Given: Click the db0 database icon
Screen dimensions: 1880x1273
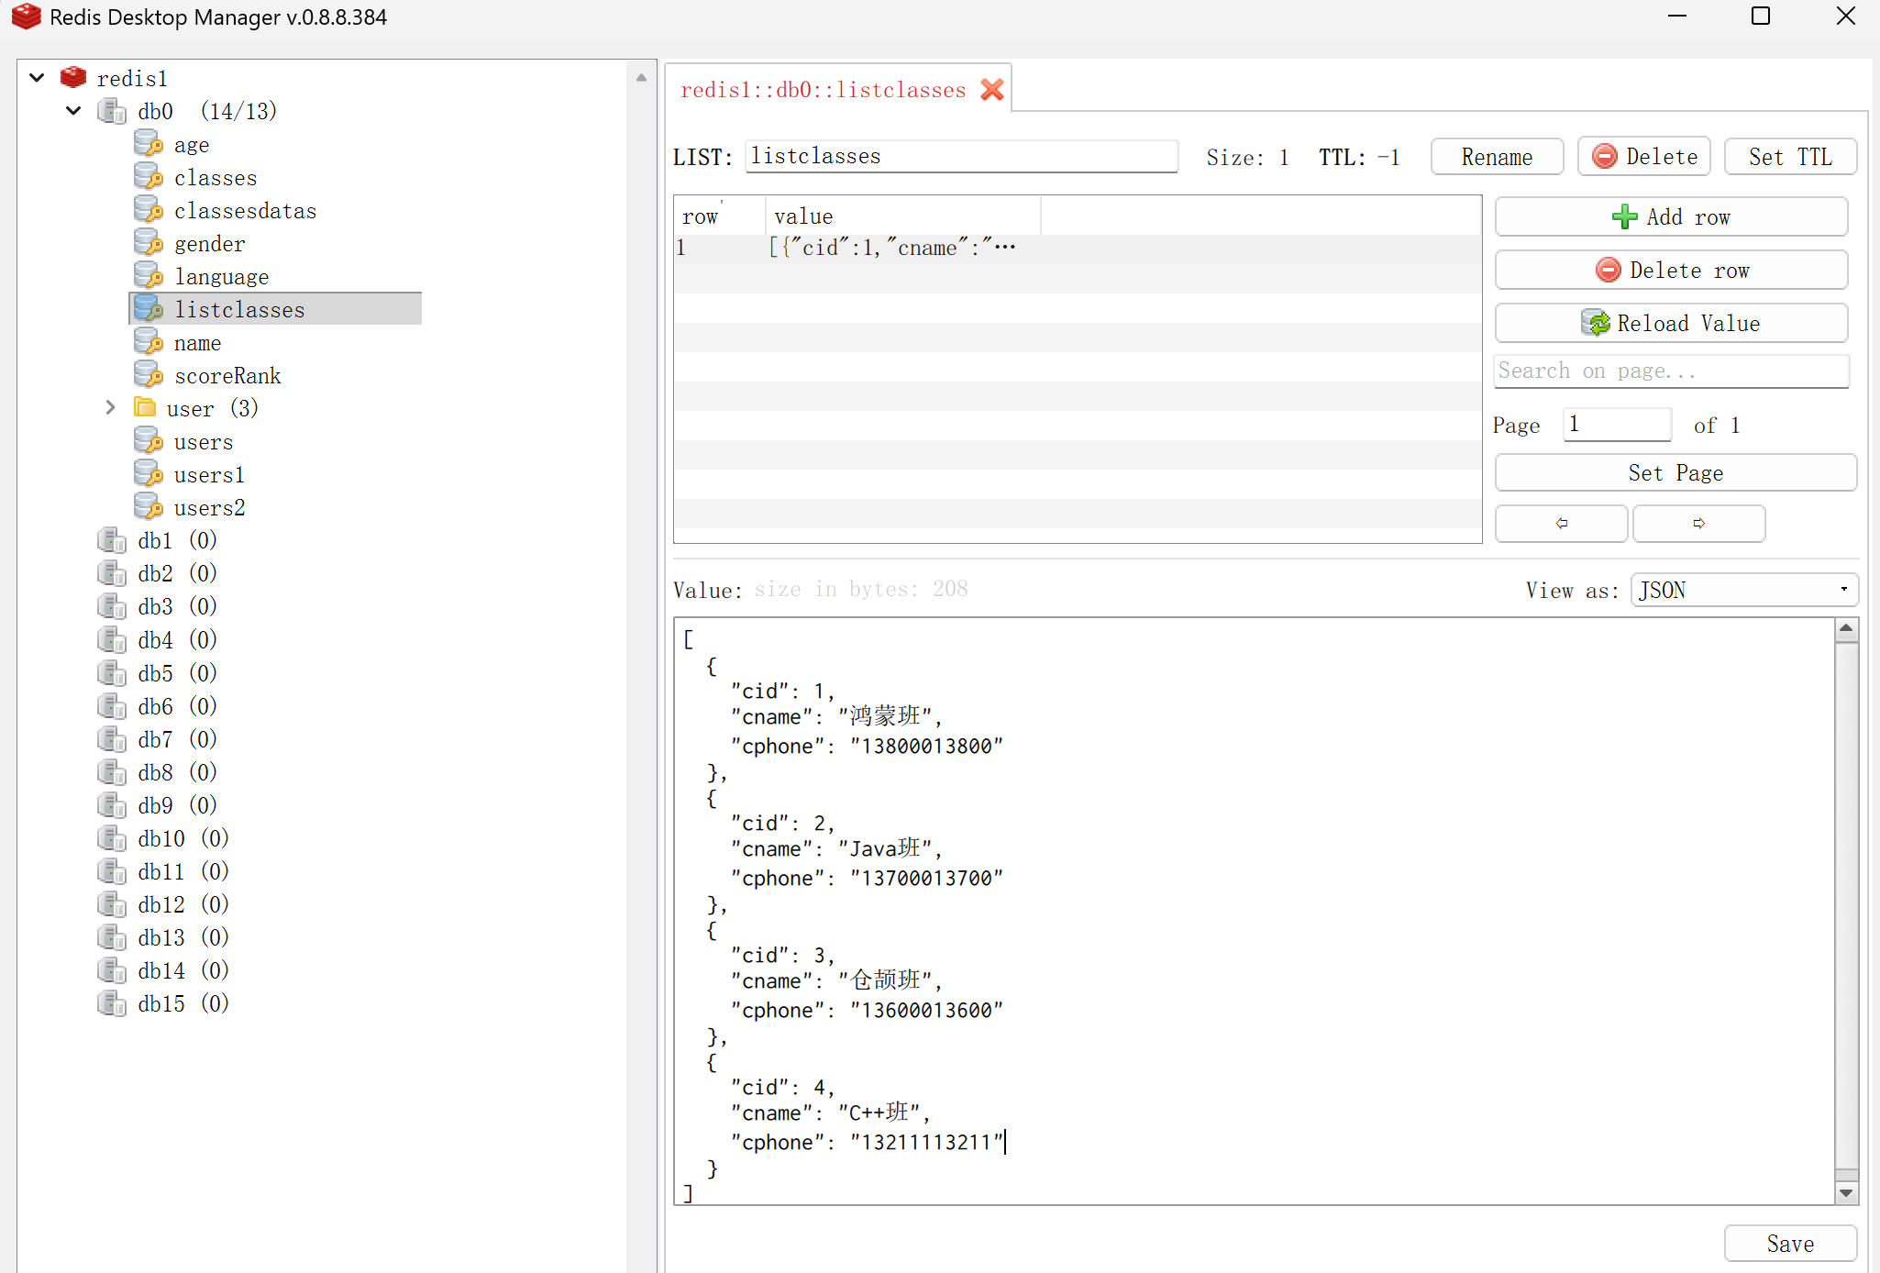Looking at the screenshot, I should click(x=112, y=111).
